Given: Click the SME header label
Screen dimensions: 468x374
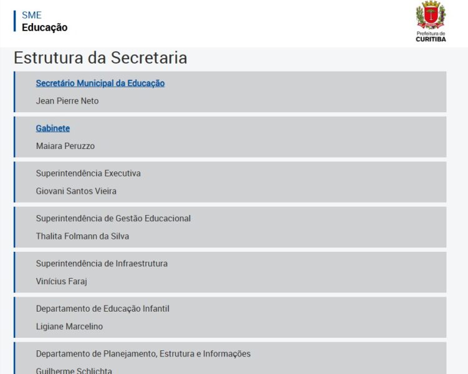Looking at the screenshot, I should [32, 16].
